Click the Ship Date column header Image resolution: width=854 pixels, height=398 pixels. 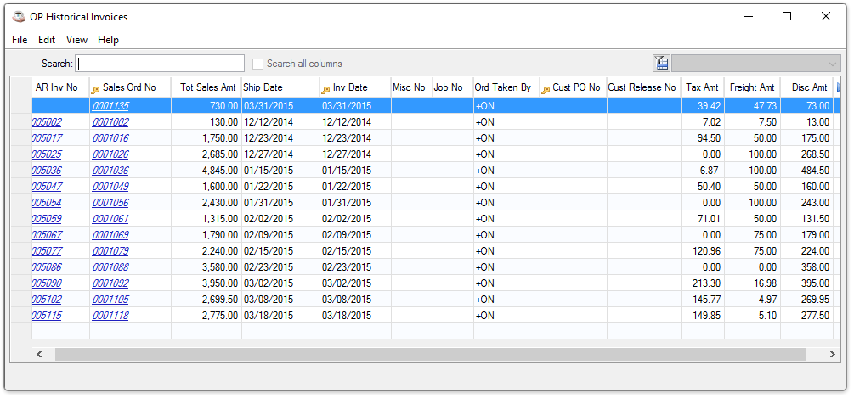263,87
